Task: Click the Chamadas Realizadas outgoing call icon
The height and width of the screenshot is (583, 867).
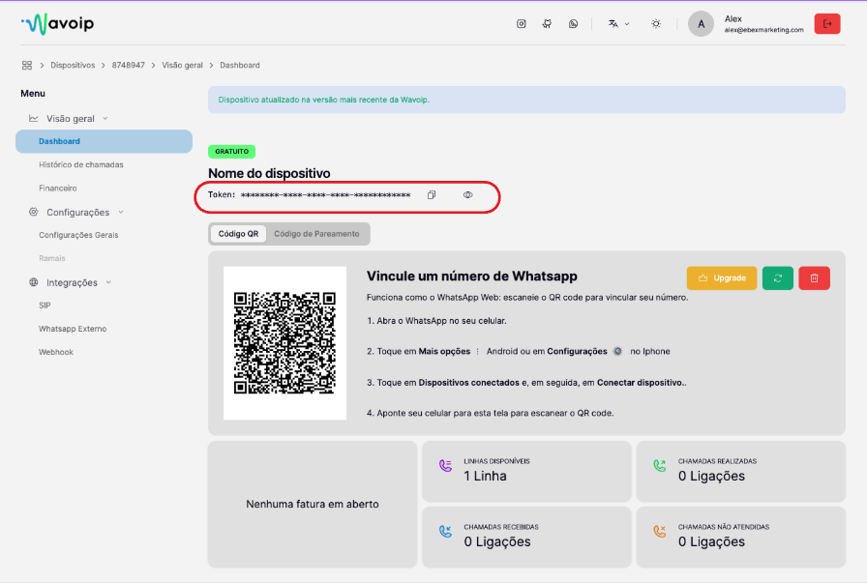Action: 659,466
